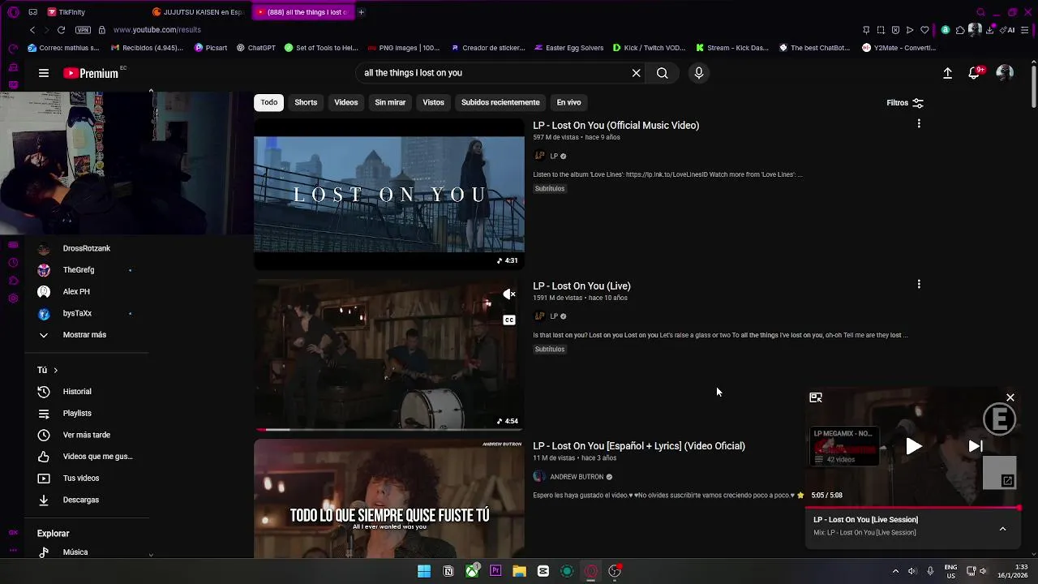Select the Shorts filter chip

pos(306,102)
